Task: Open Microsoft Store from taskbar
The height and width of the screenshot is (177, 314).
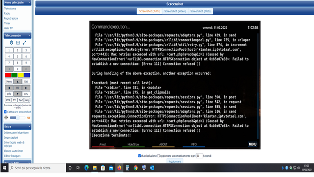Action: point(103,168)
